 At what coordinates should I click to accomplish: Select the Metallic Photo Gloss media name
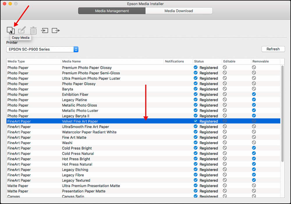[79, 105]
